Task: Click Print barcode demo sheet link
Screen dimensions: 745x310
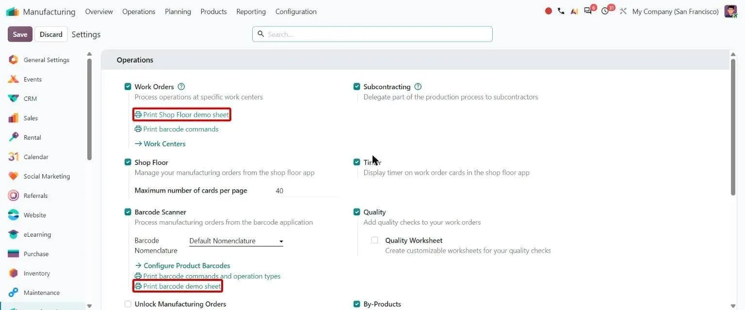Action: (178, 286)
